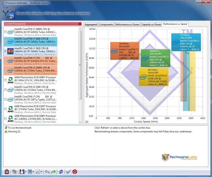This screenshot has width=212, height=177.
Task: Click processor list scrollbar up arrow
Action: [80, 29]
